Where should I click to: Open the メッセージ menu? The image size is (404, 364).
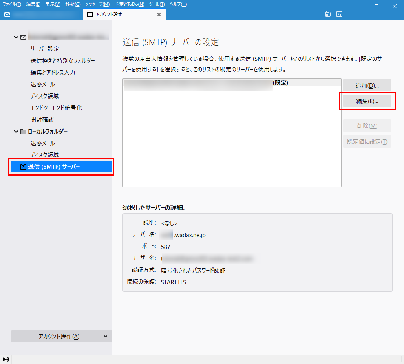97,4
